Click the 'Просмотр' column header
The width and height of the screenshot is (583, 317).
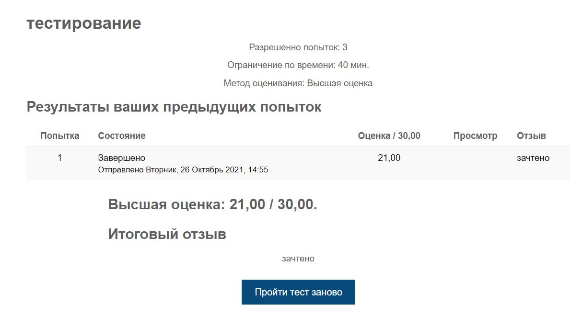click(475, 136)
